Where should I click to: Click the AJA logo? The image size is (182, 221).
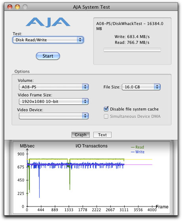[x=48, y=22]
